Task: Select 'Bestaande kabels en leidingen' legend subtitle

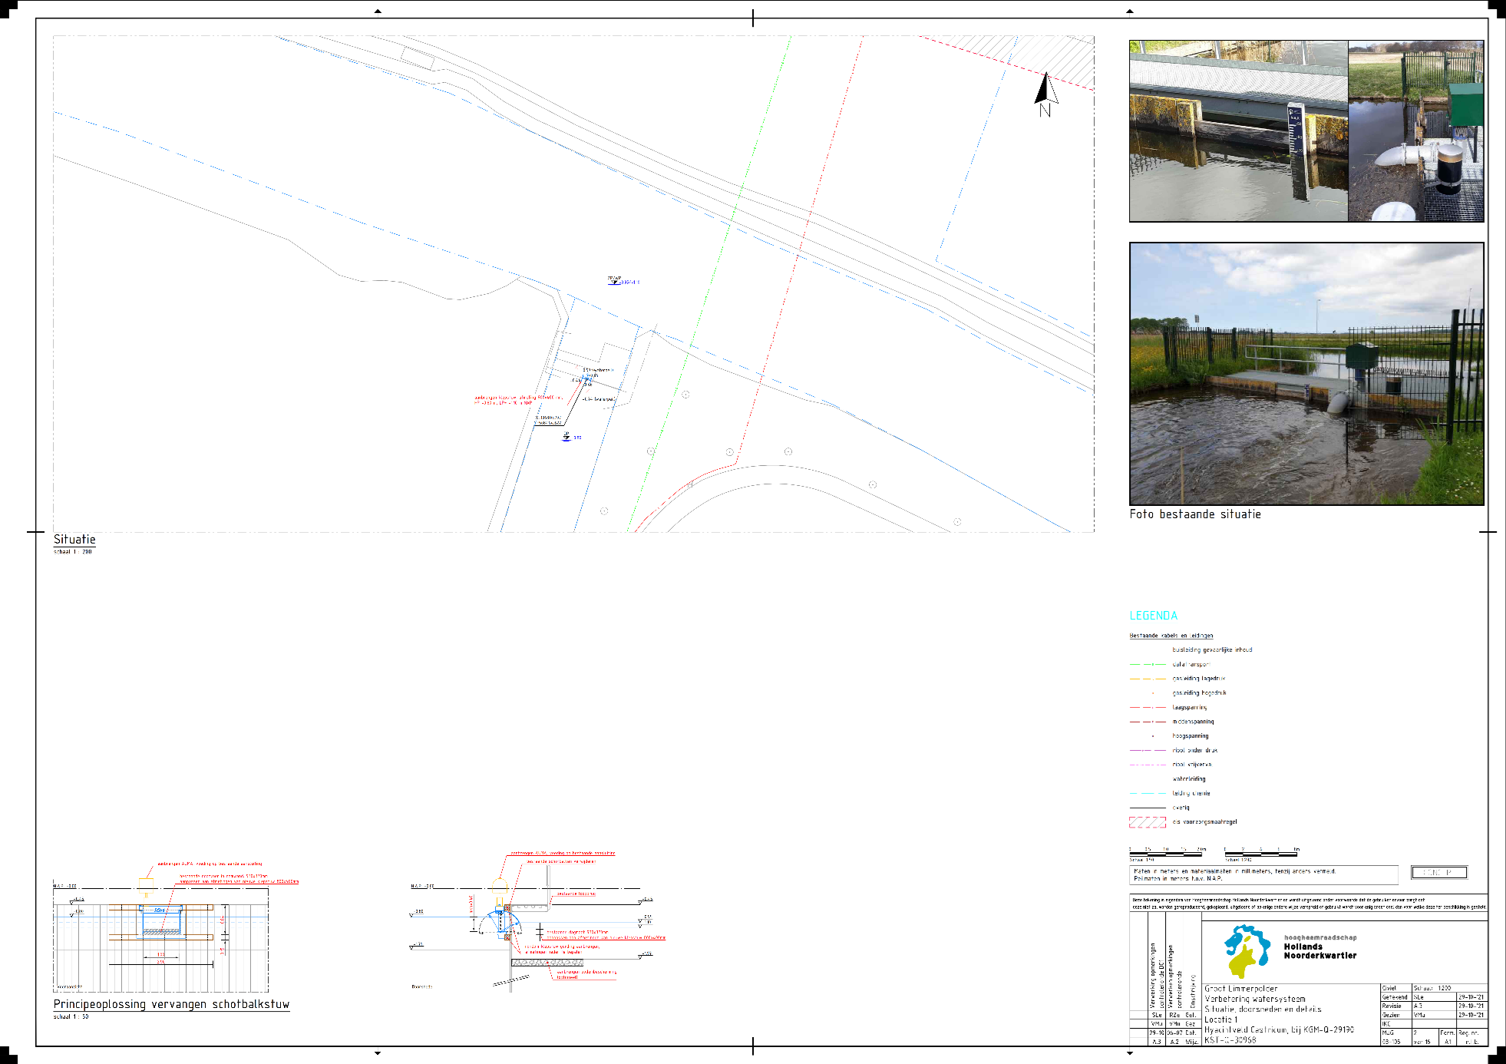Action: pyautogui.click(x=1171, y=636)
